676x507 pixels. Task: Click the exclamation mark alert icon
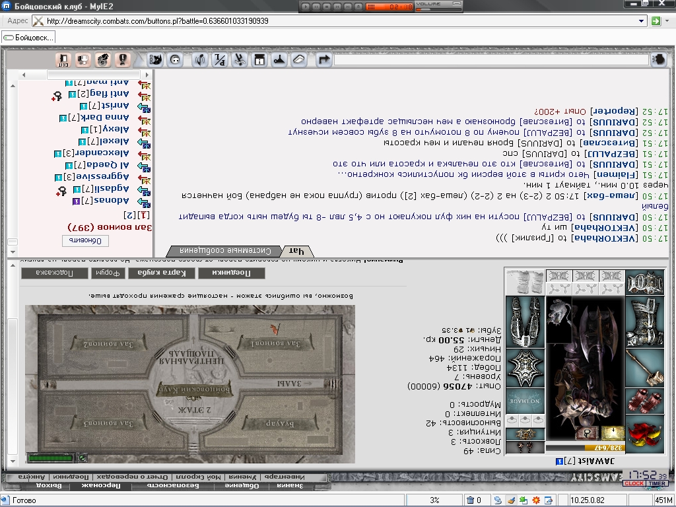(x=122, y=59)
